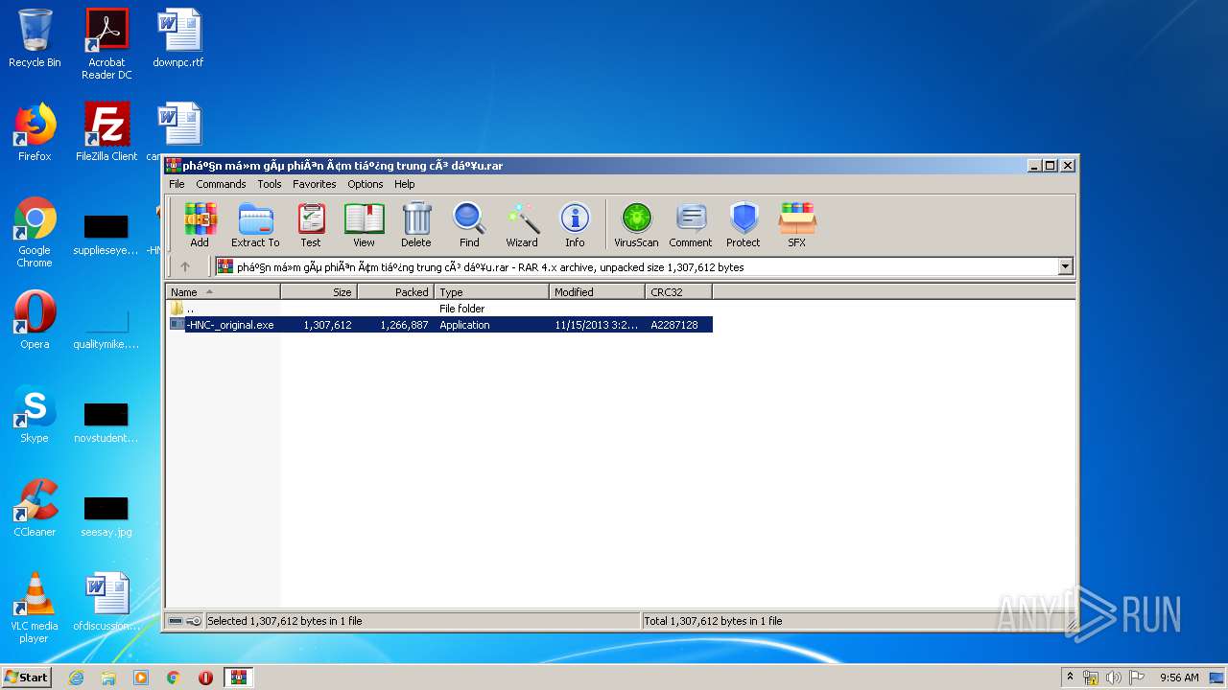Launch Skype desktop shortcut

click(x=35, y=414)
